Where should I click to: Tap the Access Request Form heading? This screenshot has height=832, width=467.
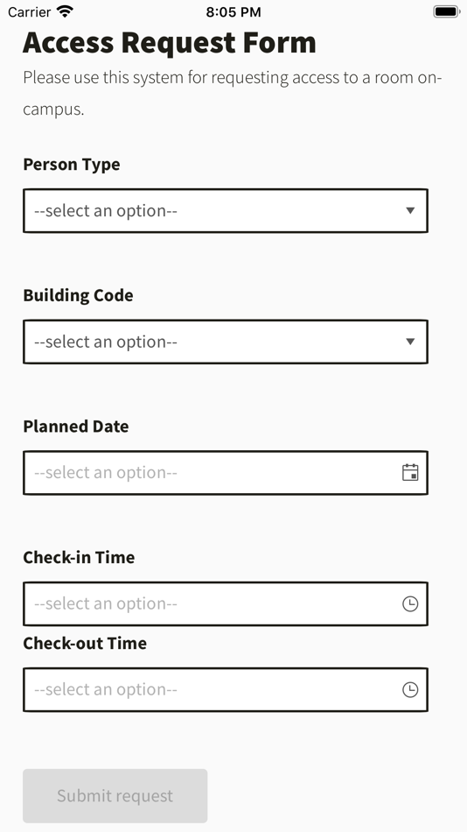point(170,42)
